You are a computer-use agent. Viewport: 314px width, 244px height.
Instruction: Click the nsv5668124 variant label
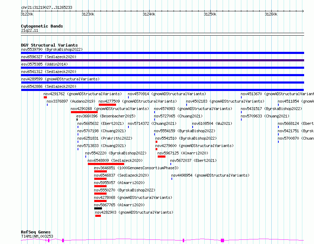296,123
